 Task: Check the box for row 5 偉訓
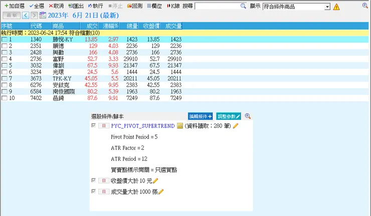(4, 65)
